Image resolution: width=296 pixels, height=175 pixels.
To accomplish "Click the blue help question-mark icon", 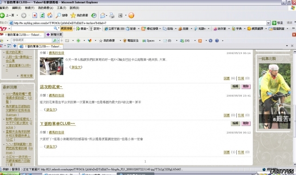I will coord(217,41).
